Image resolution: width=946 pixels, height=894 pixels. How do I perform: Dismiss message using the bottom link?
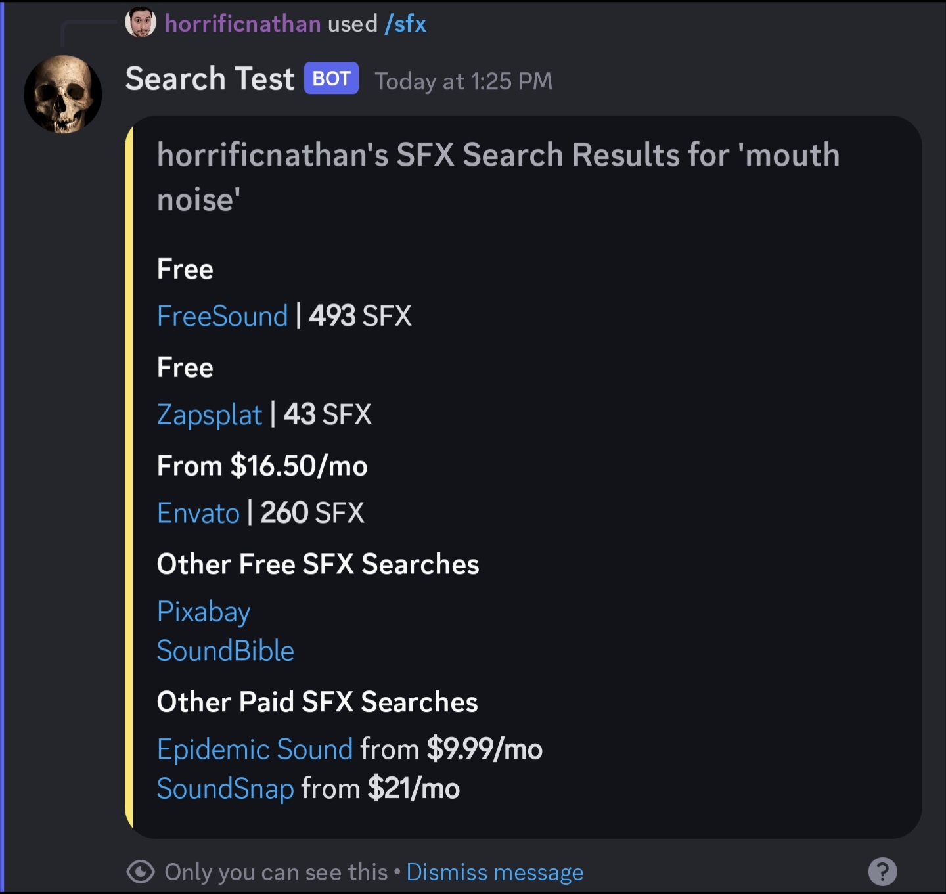(495, 872)
